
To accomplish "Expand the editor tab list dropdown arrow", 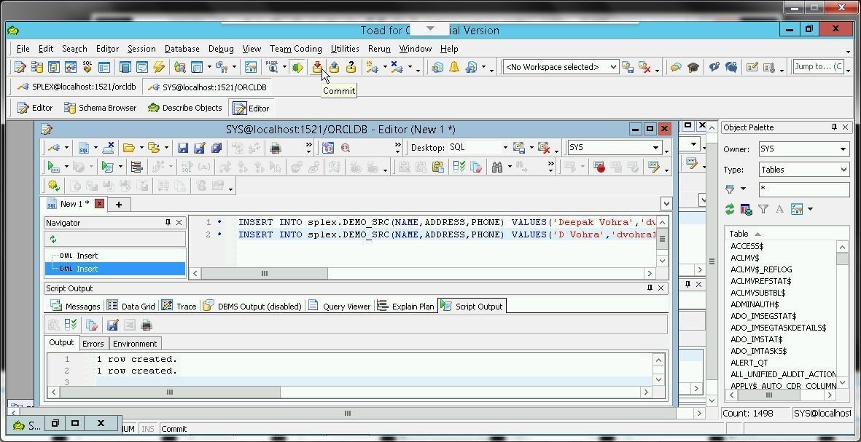I will (666, 204).
